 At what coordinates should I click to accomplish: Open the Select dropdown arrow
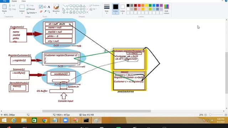click(22, 13)
